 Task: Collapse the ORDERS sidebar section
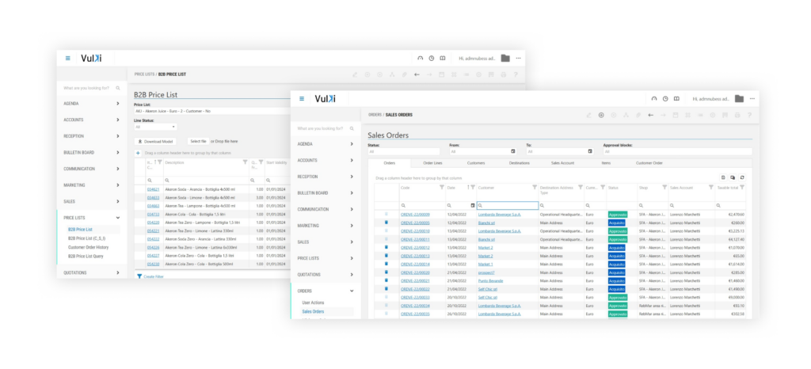click(352, 290)
